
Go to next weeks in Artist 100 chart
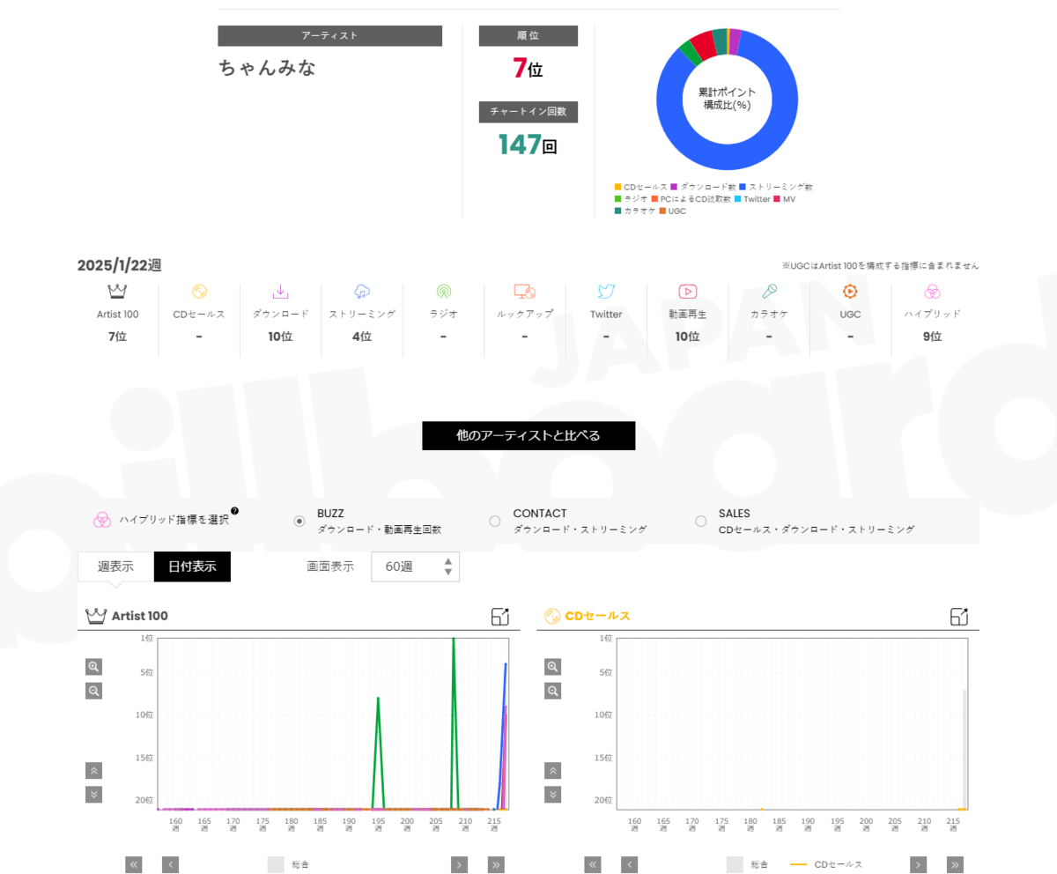[x=459, y=864]
